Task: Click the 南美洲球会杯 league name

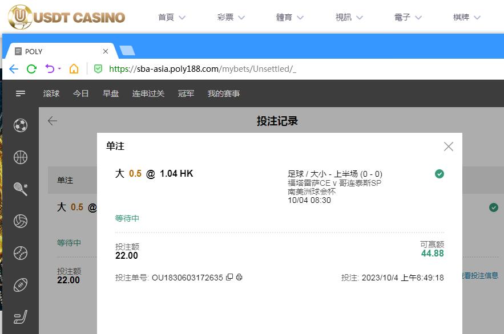Action: tap(312, 192)
